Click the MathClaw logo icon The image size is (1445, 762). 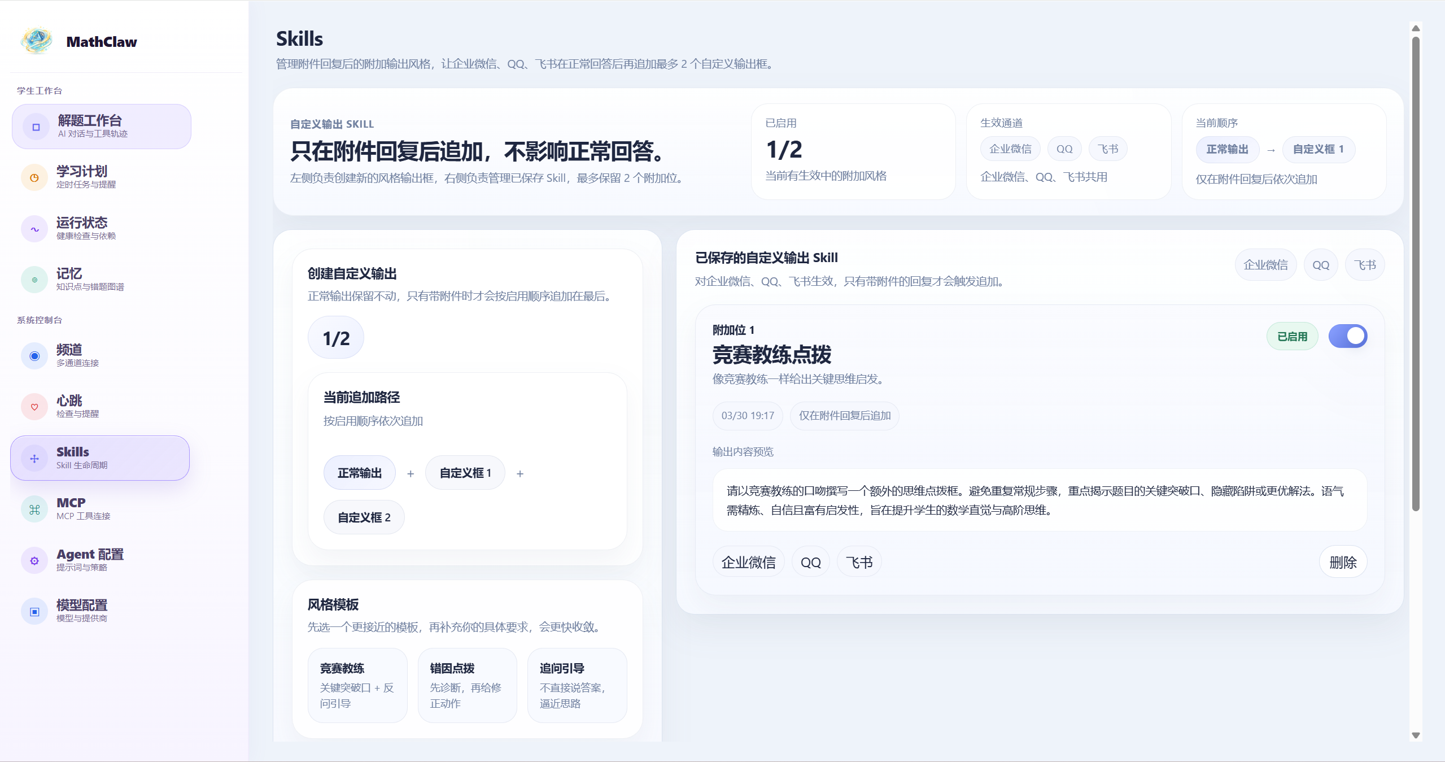click(37, 41)
